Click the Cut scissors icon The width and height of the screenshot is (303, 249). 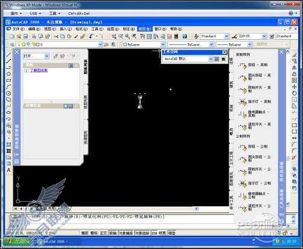pyautogui.click(x=56, y=36)
